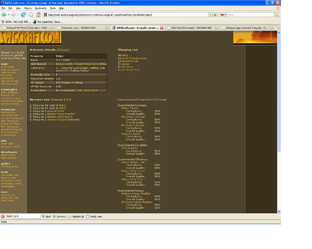Expand the Back button history dropdown arrow
Image resolution: width=312 pixels, height=249 pixels.
point(9,15)
